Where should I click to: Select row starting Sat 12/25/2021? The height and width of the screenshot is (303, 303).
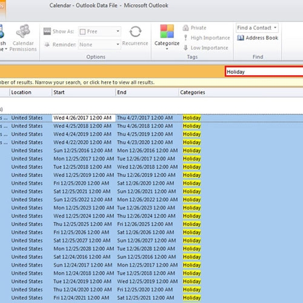151,191
